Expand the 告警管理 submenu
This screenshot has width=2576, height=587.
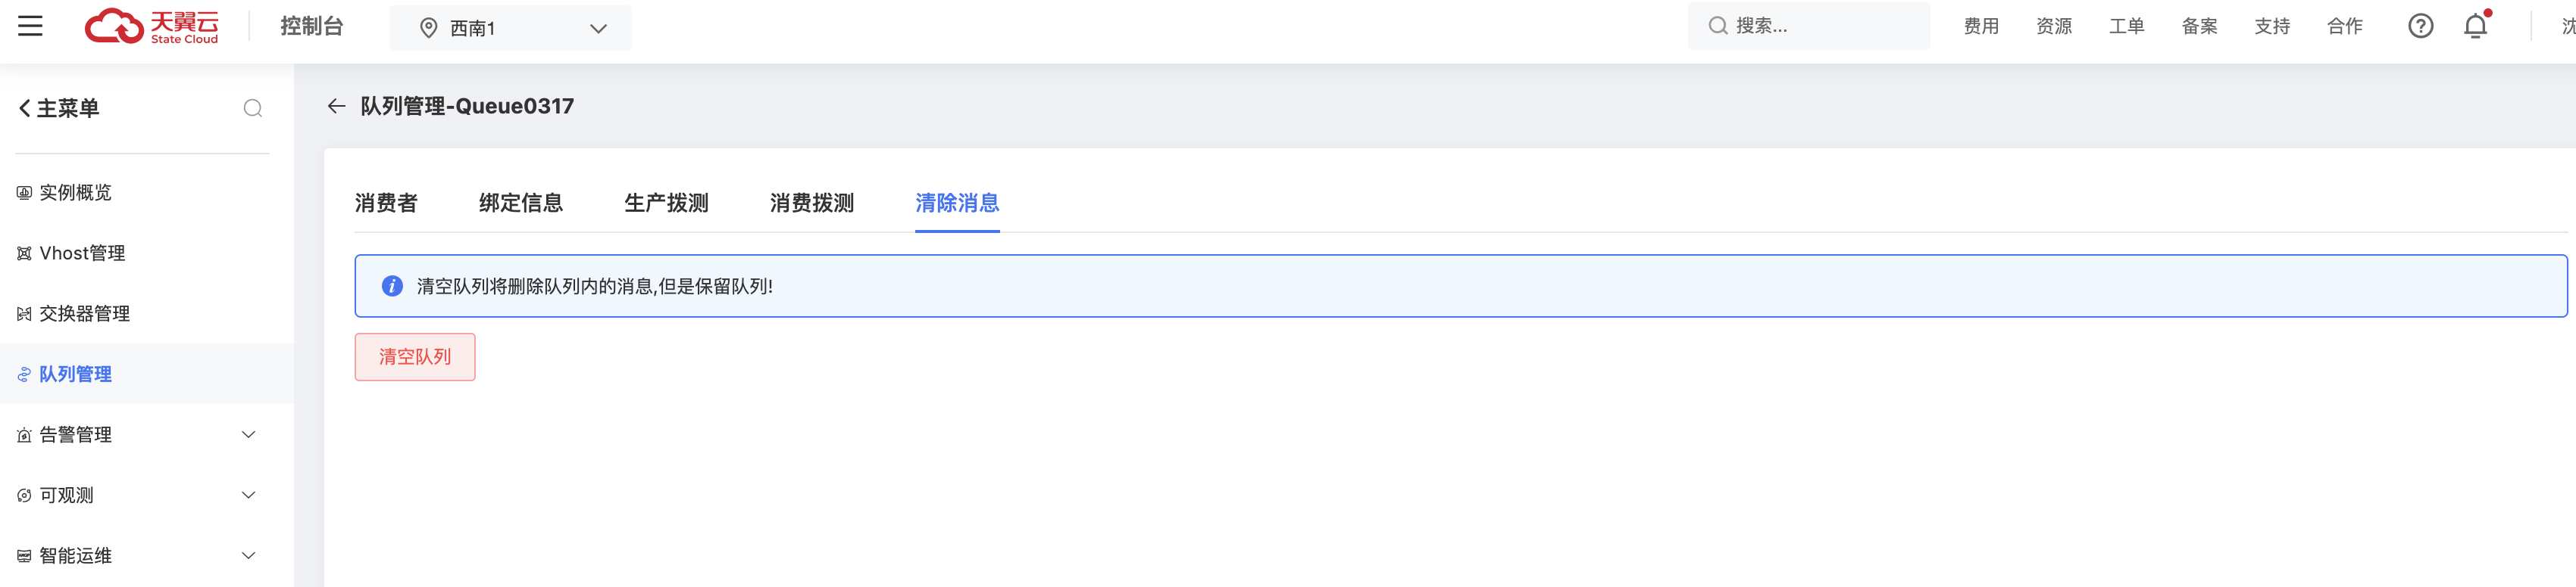(x=249, y=434)
